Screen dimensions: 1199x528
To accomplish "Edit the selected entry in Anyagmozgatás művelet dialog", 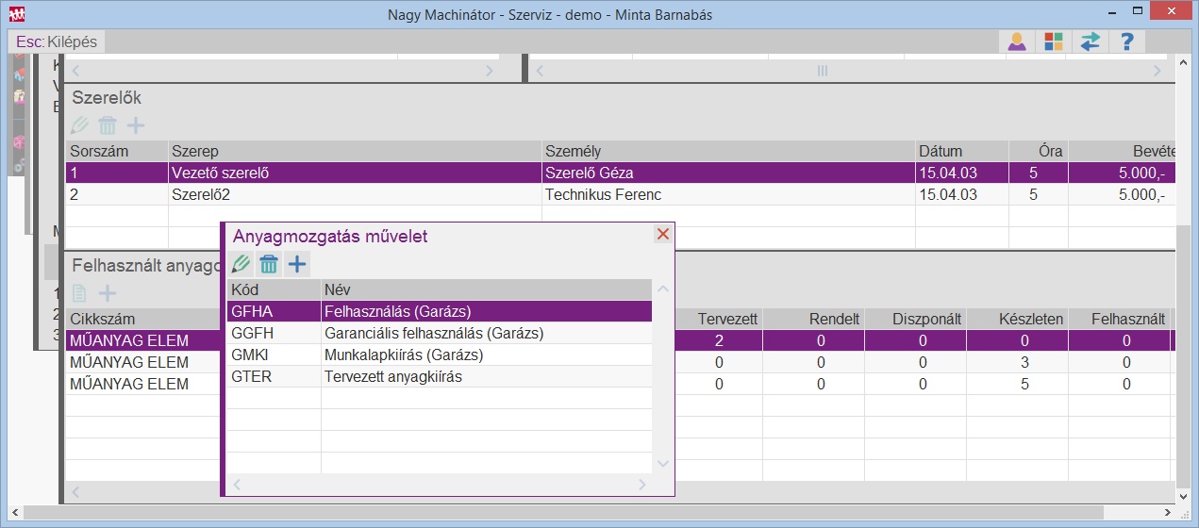I will 241,264.
